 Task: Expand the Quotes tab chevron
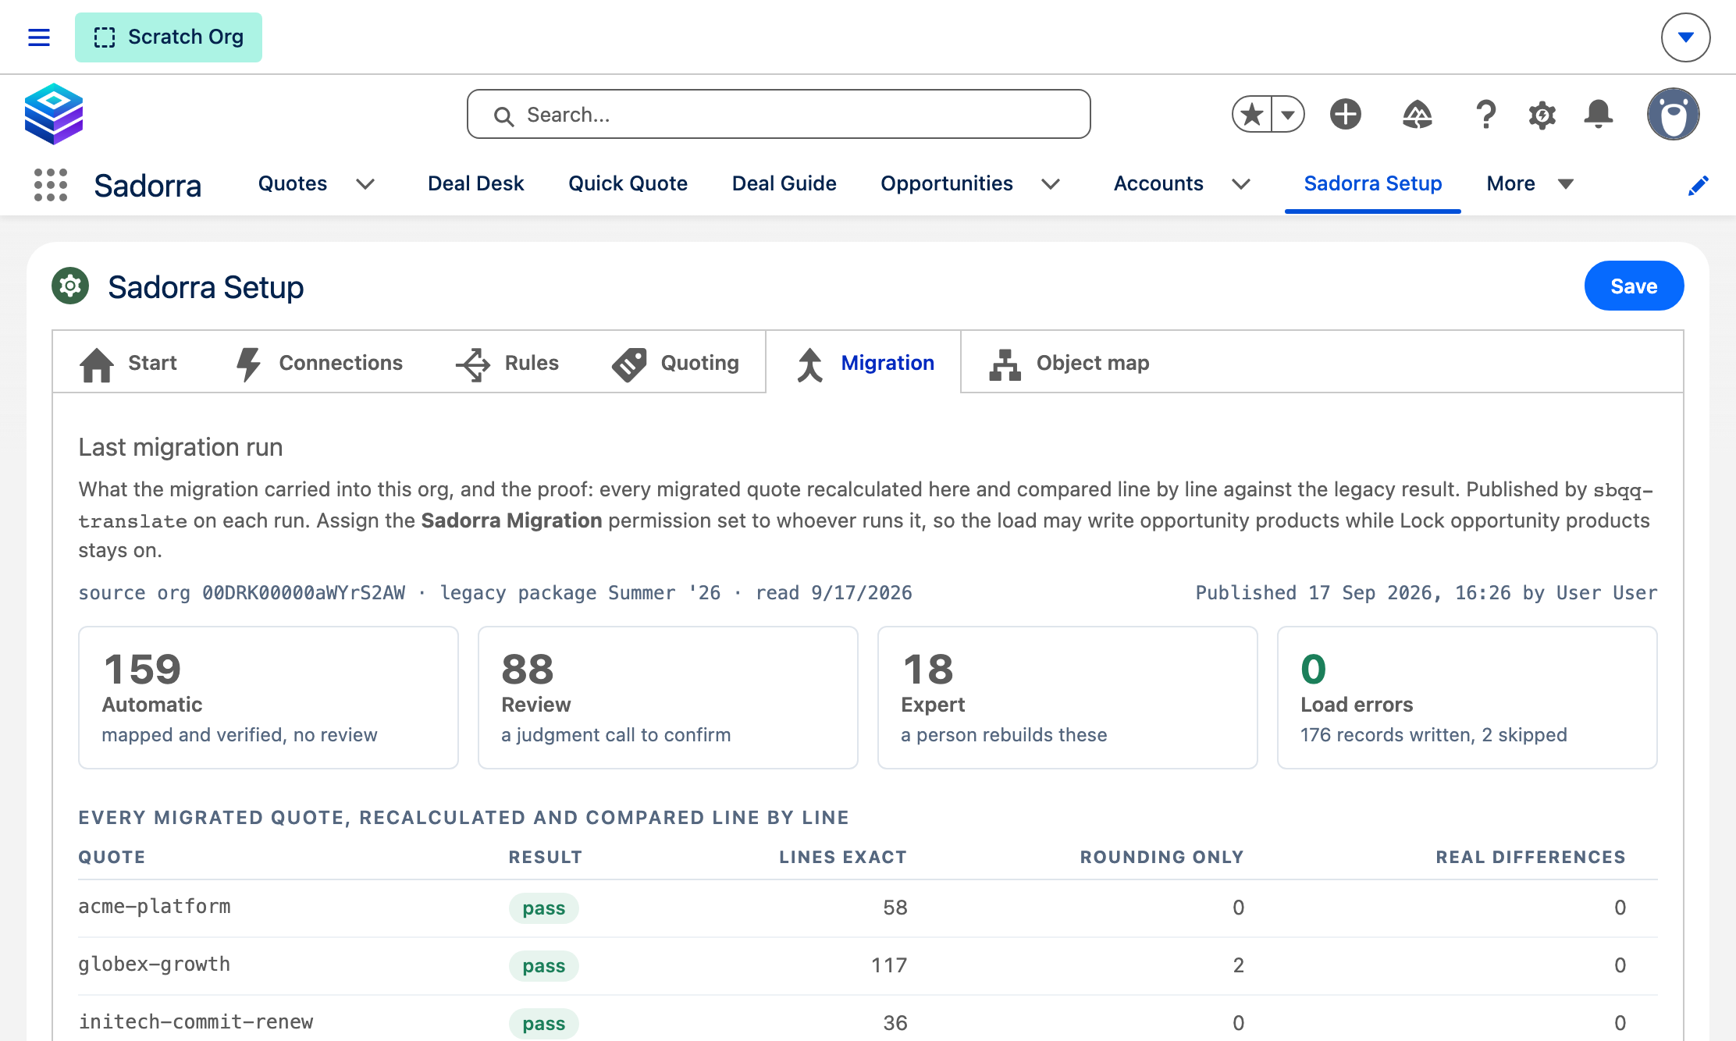click(365, 184)
